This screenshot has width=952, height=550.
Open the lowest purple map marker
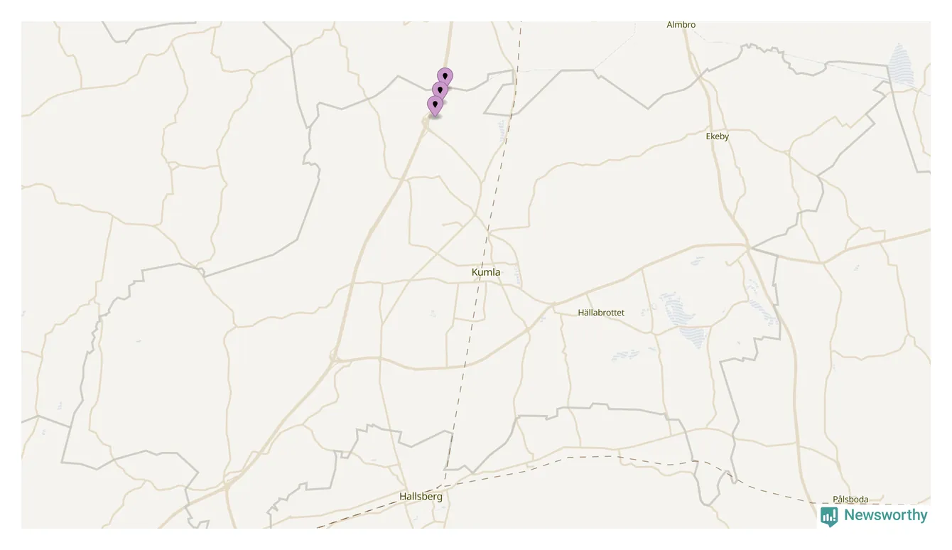435,105
